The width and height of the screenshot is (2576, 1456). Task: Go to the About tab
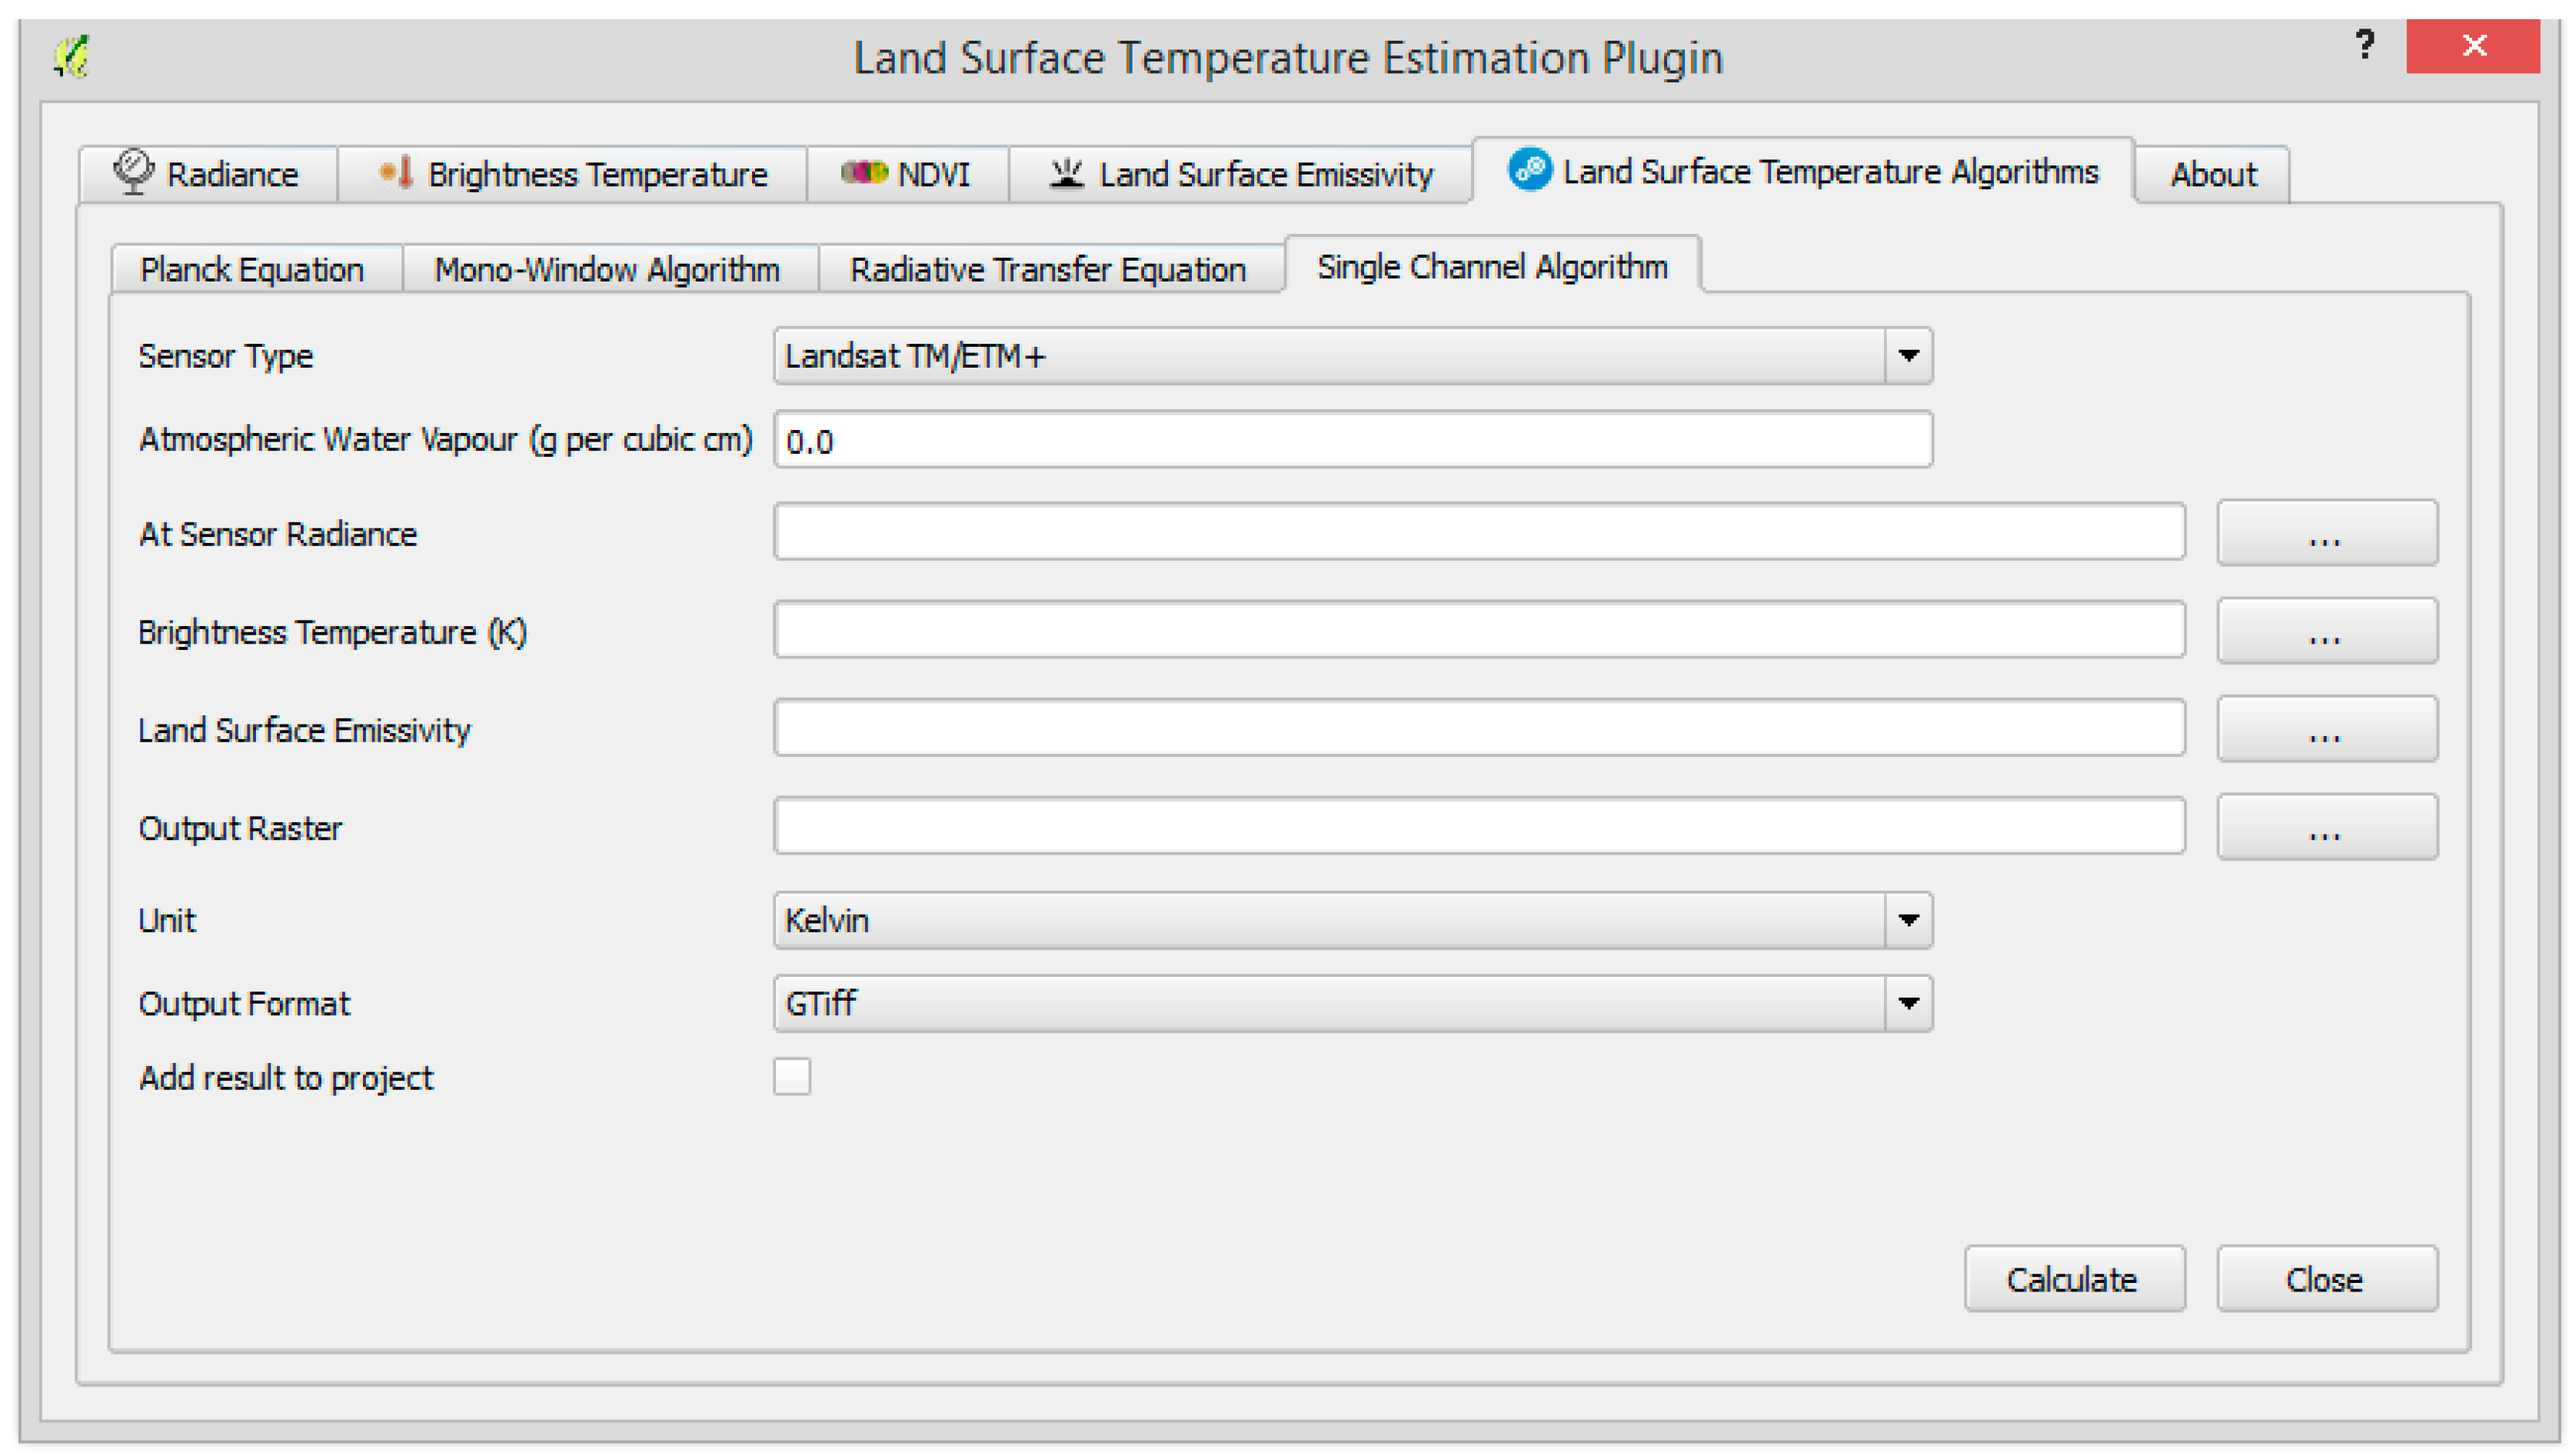click(2212, 174)
